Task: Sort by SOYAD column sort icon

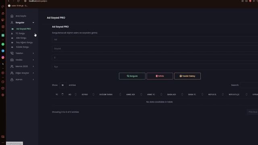Action: click(93, 94)
